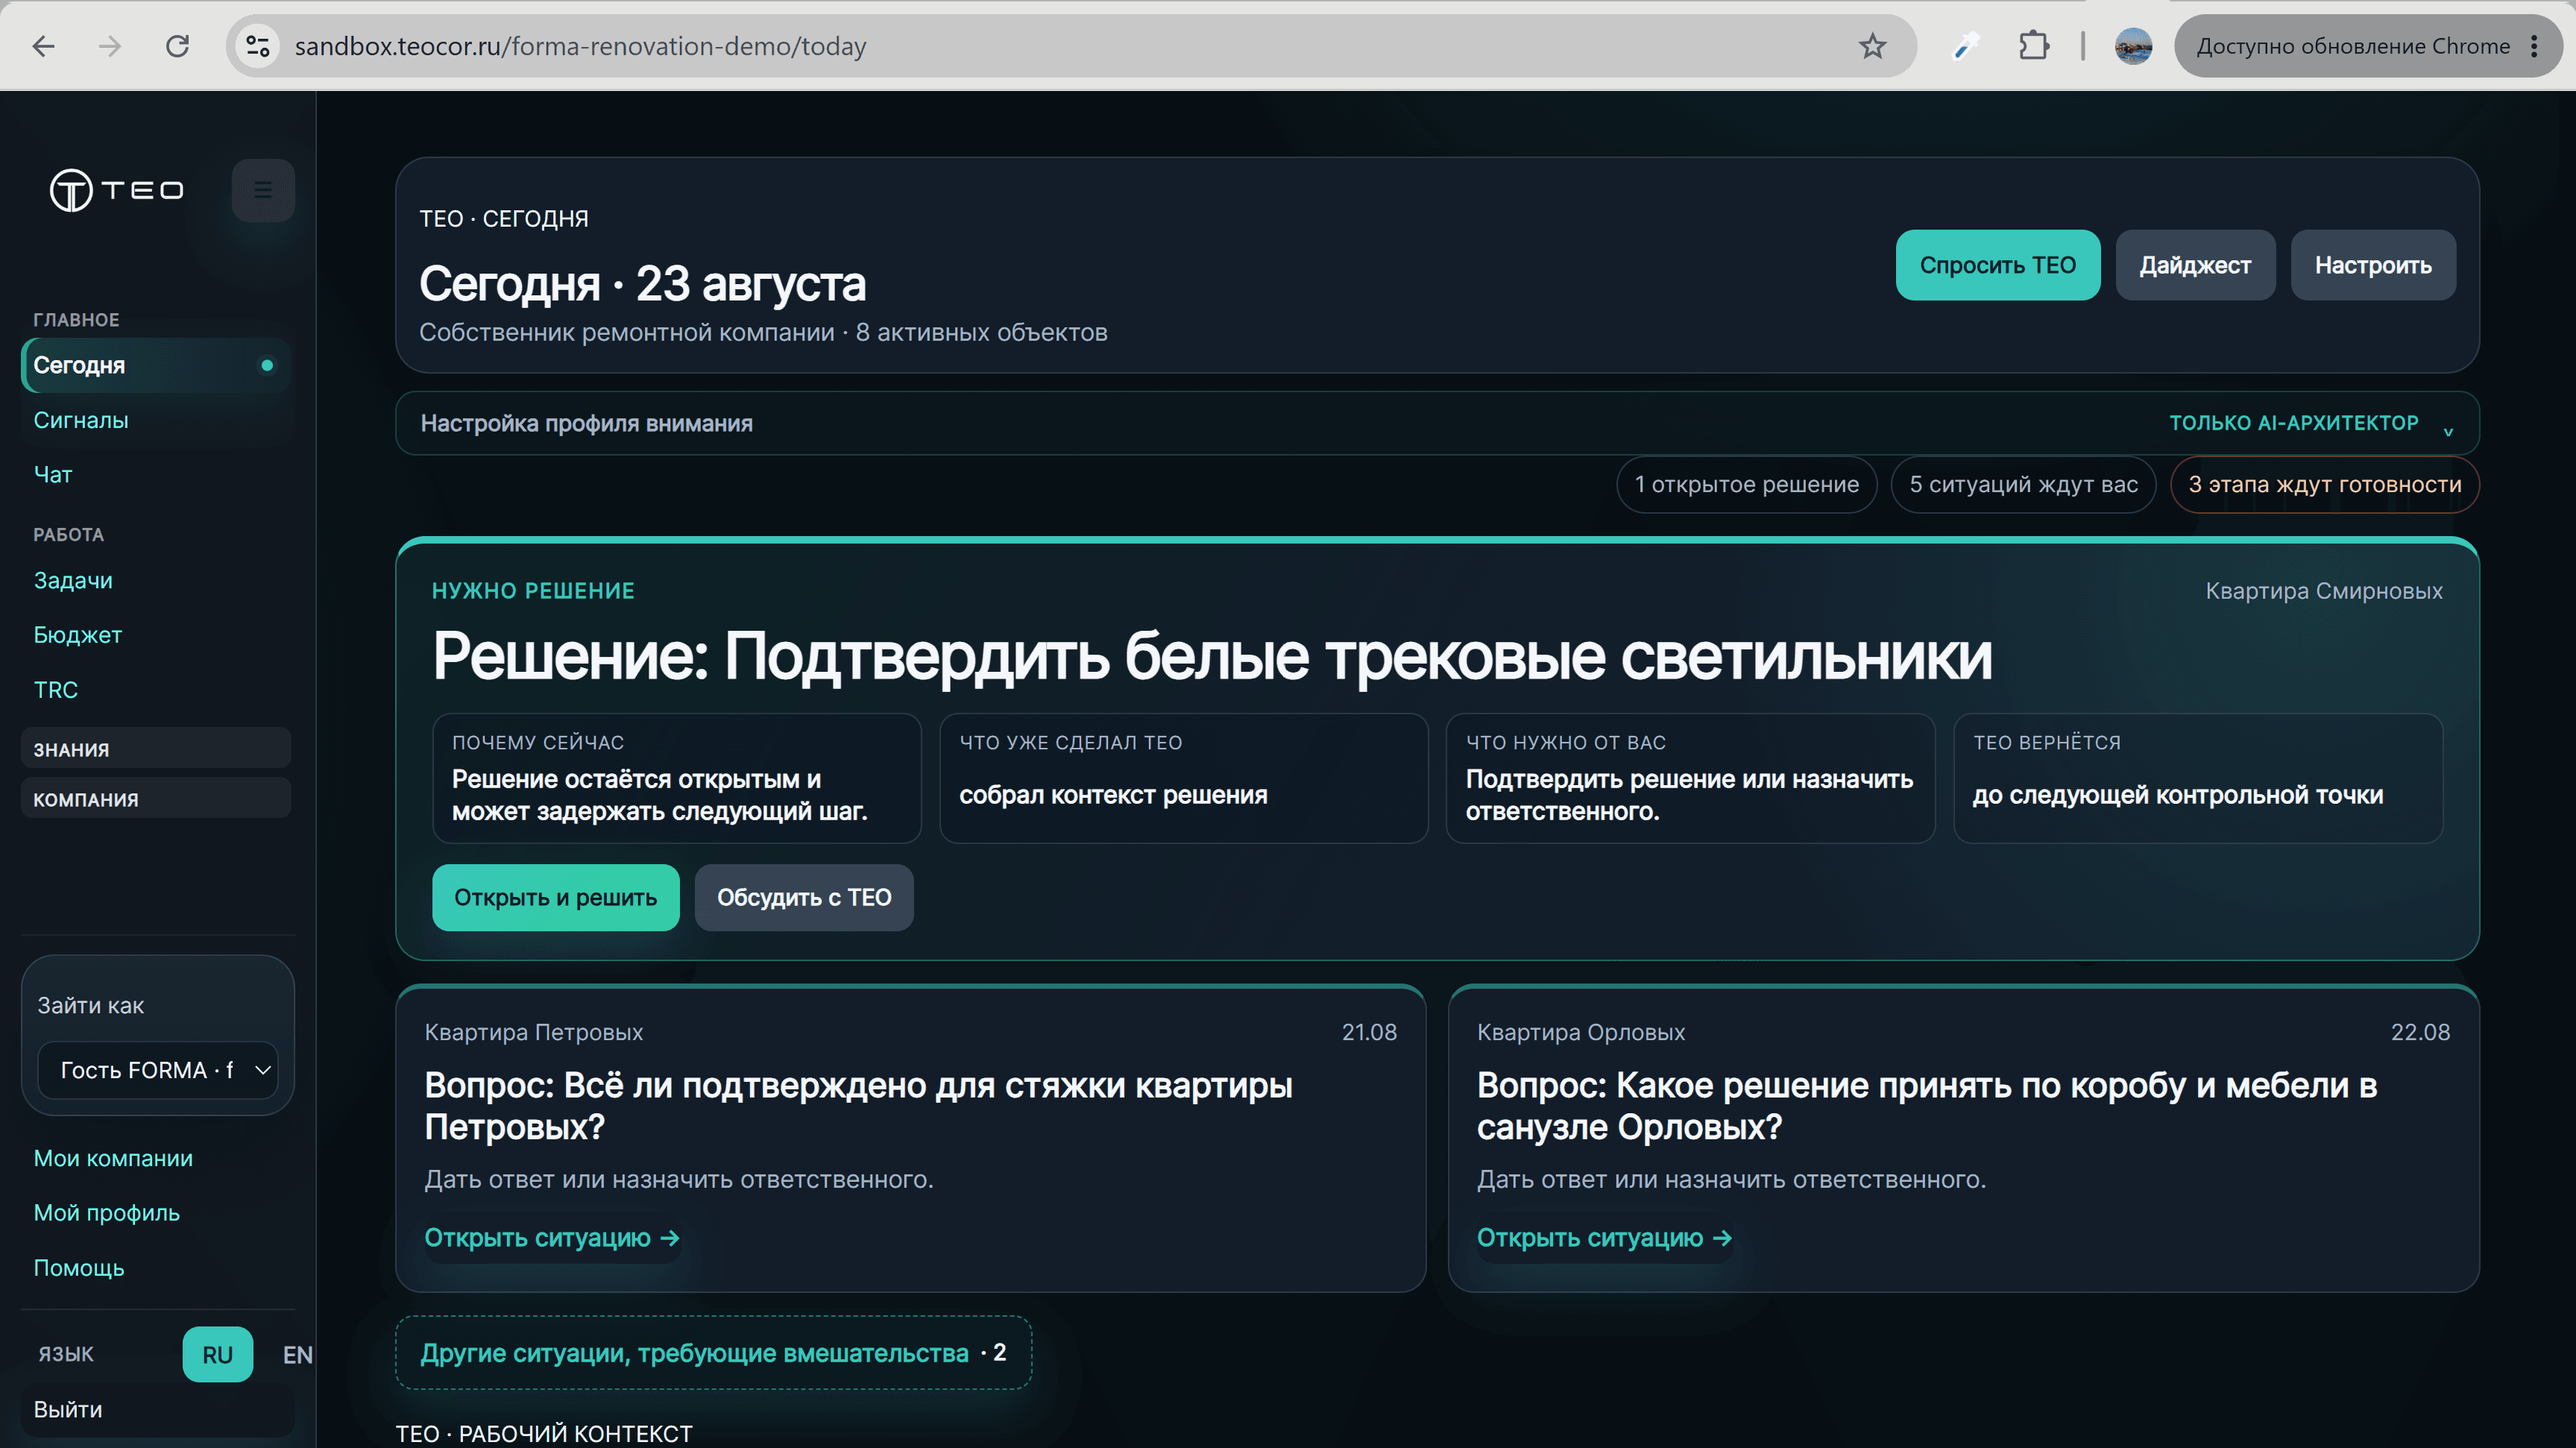The height and width of the screenshot is (1448, 2576).
Task: Open the 'Гость FORMA' login-as dropdown
Action: (x=157, y=1070)
